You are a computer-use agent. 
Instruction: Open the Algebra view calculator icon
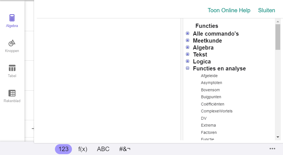12,18
